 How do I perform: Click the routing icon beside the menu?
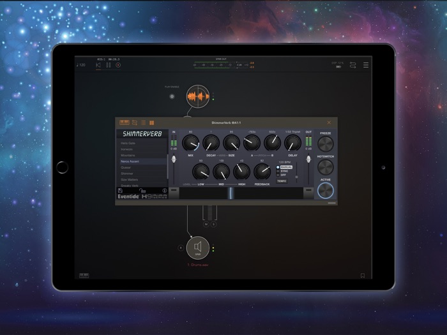pyautogui.click(x=352, y=65)
